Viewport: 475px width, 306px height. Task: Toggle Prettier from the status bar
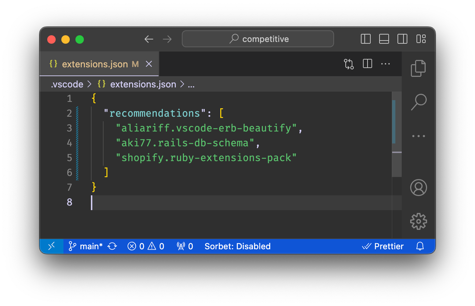[x=383, y=246]
